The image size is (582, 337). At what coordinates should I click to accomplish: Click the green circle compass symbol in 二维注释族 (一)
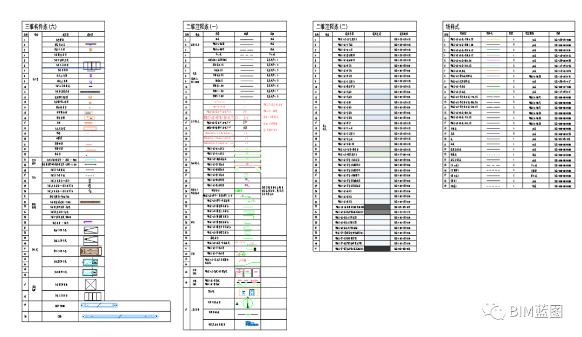247,303
